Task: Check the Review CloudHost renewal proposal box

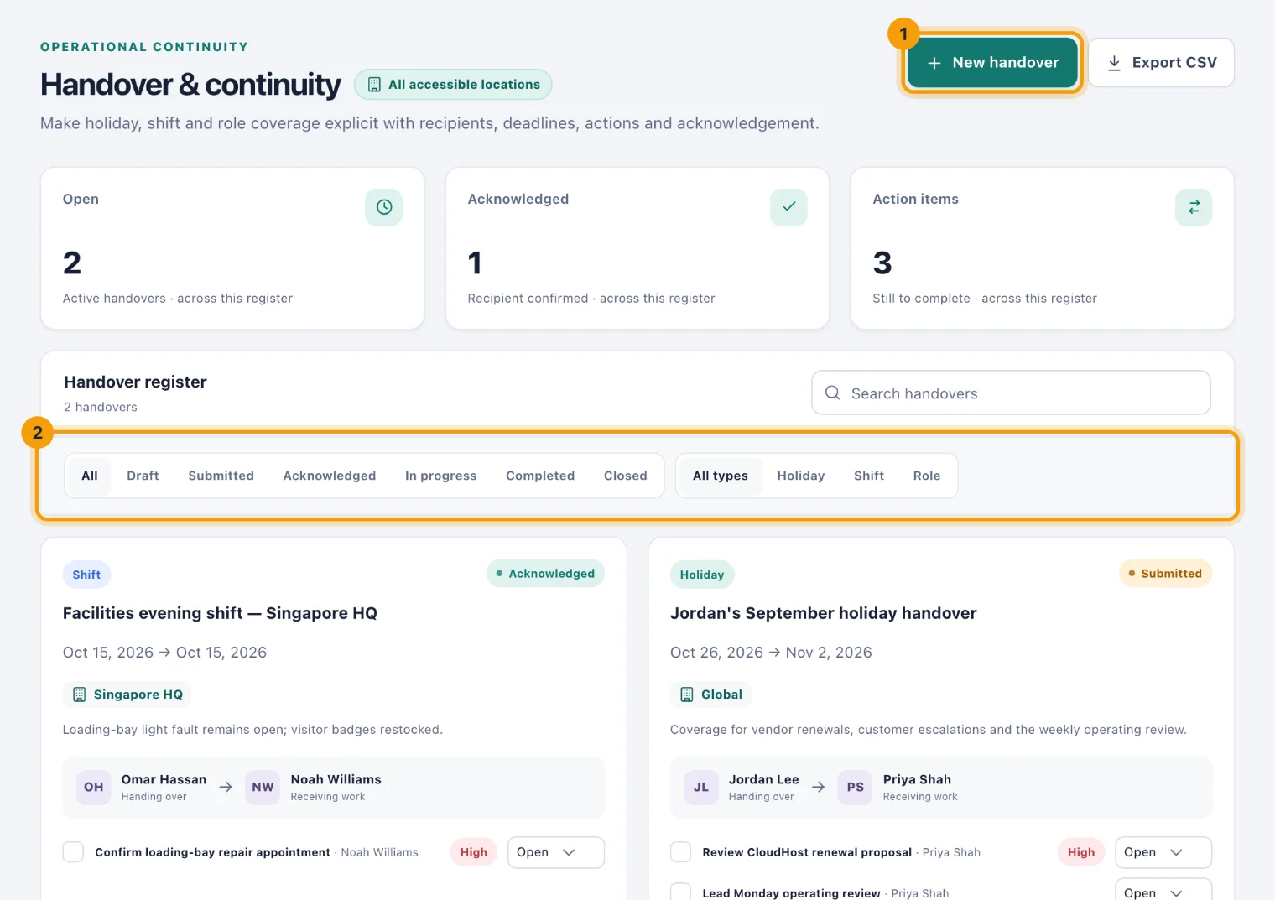Action: click(x=681, y=852)
